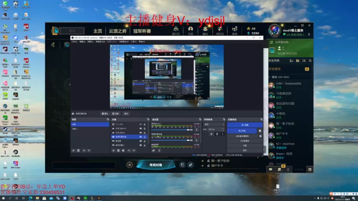Pop out the Controls dock panel icon

261,119
